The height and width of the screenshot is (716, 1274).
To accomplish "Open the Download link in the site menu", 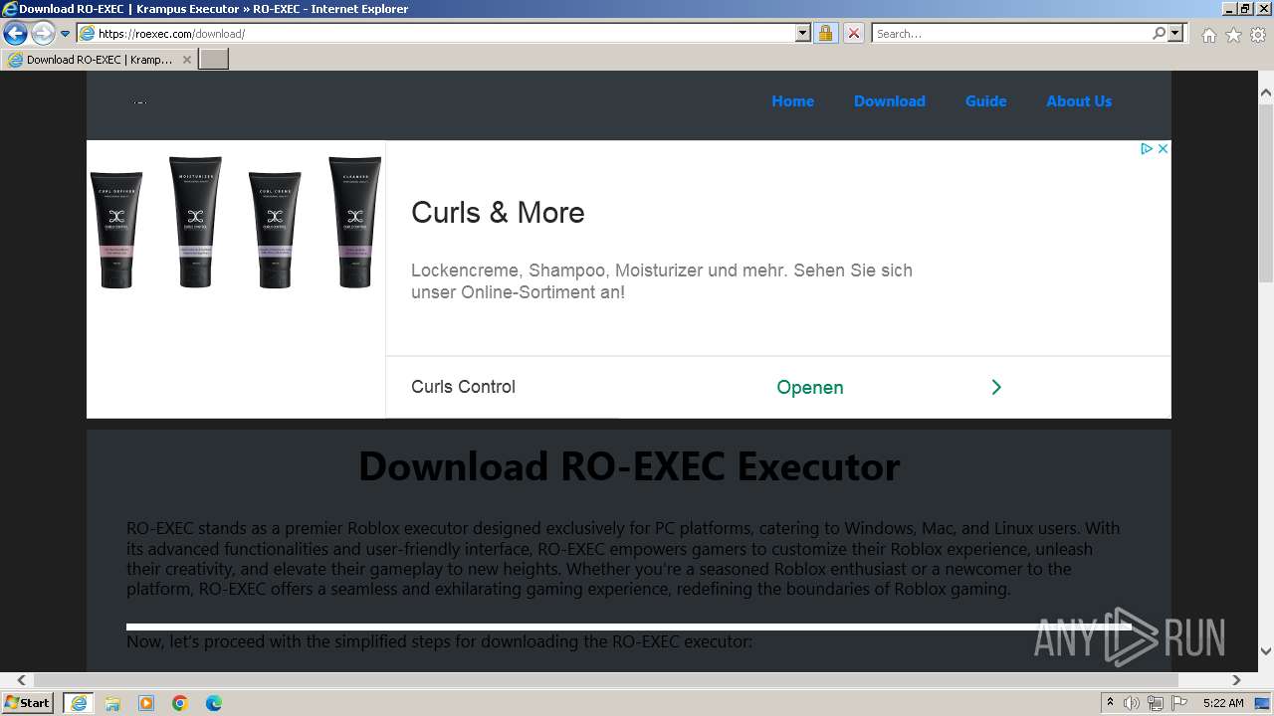I will [889, 101].
